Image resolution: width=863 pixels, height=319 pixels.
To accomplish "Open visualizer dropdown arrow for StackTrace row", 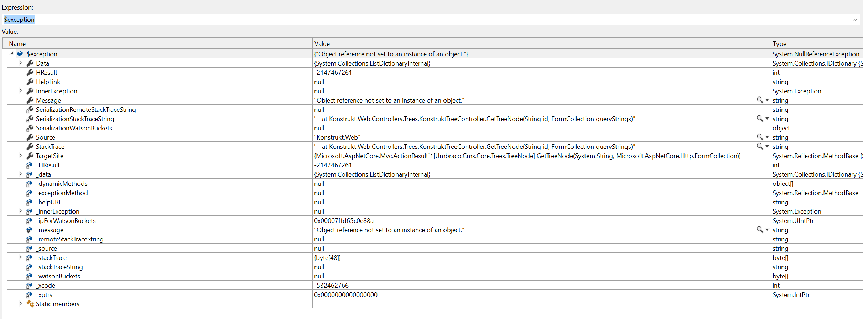I will [767, 146].
